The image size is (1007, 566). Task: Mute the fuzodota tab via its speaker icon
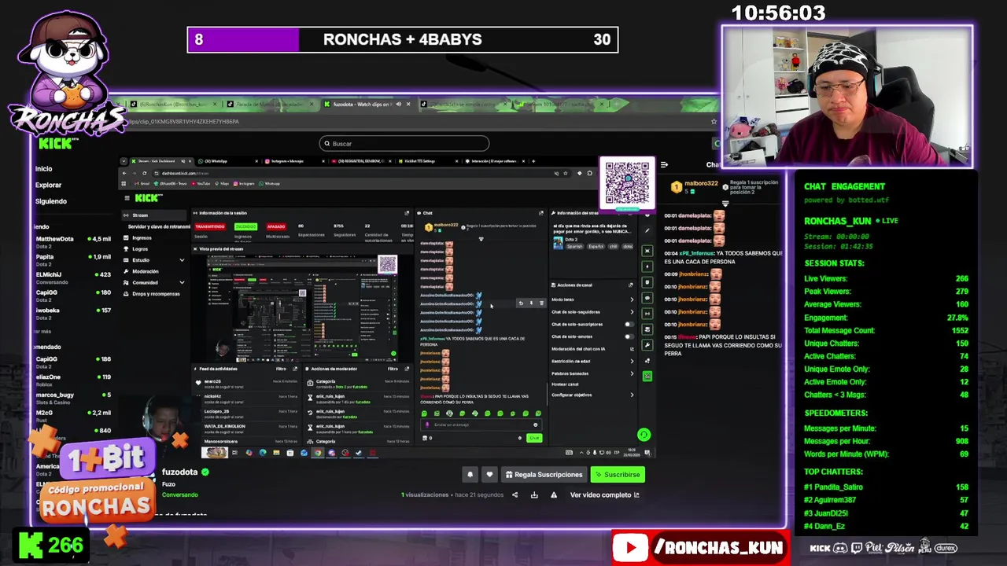399,104
